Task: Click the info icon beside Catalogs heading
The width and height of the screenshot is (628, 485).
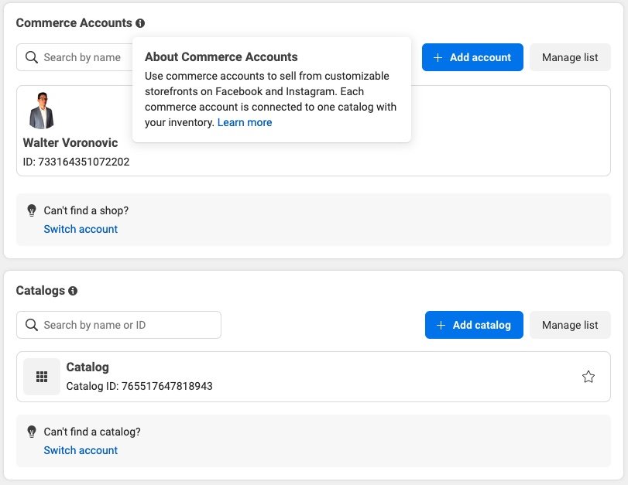Action: [x=73, y=292]
